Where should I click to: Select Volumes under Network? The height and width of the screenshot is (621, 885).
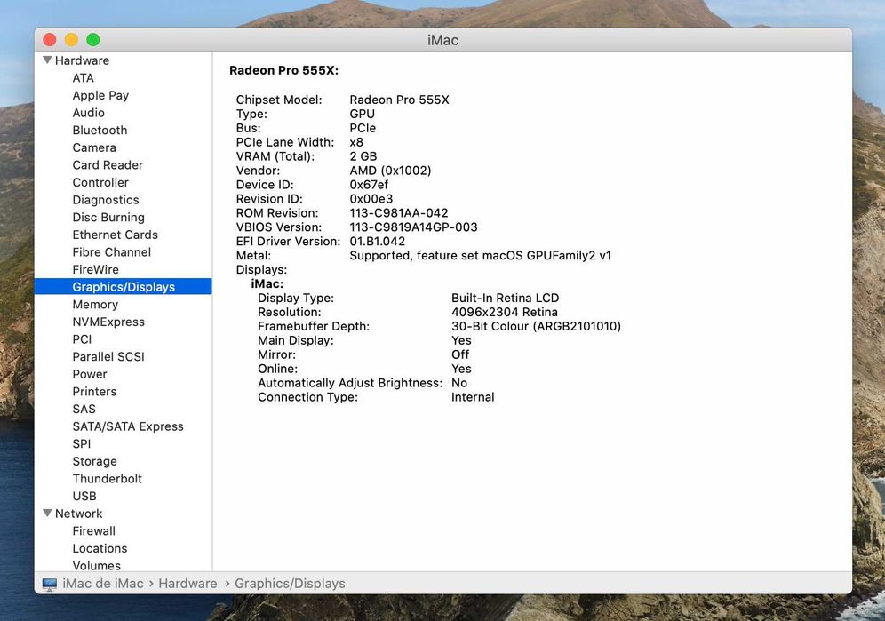(96, 566)
